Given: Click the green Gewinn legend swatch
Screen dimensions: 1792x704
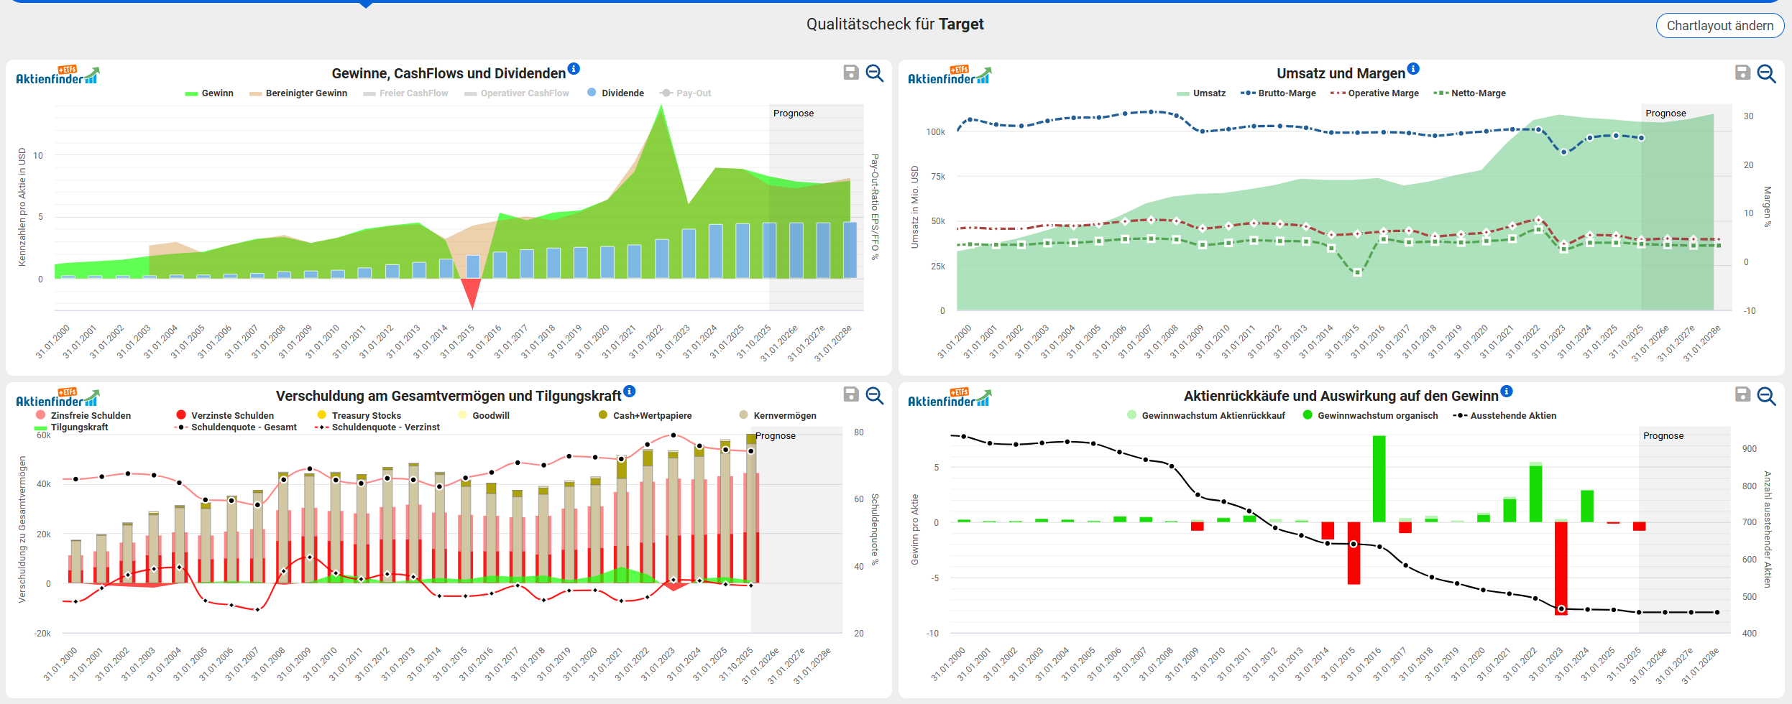Looking at the screenshot, I should (x=191, y=93).
